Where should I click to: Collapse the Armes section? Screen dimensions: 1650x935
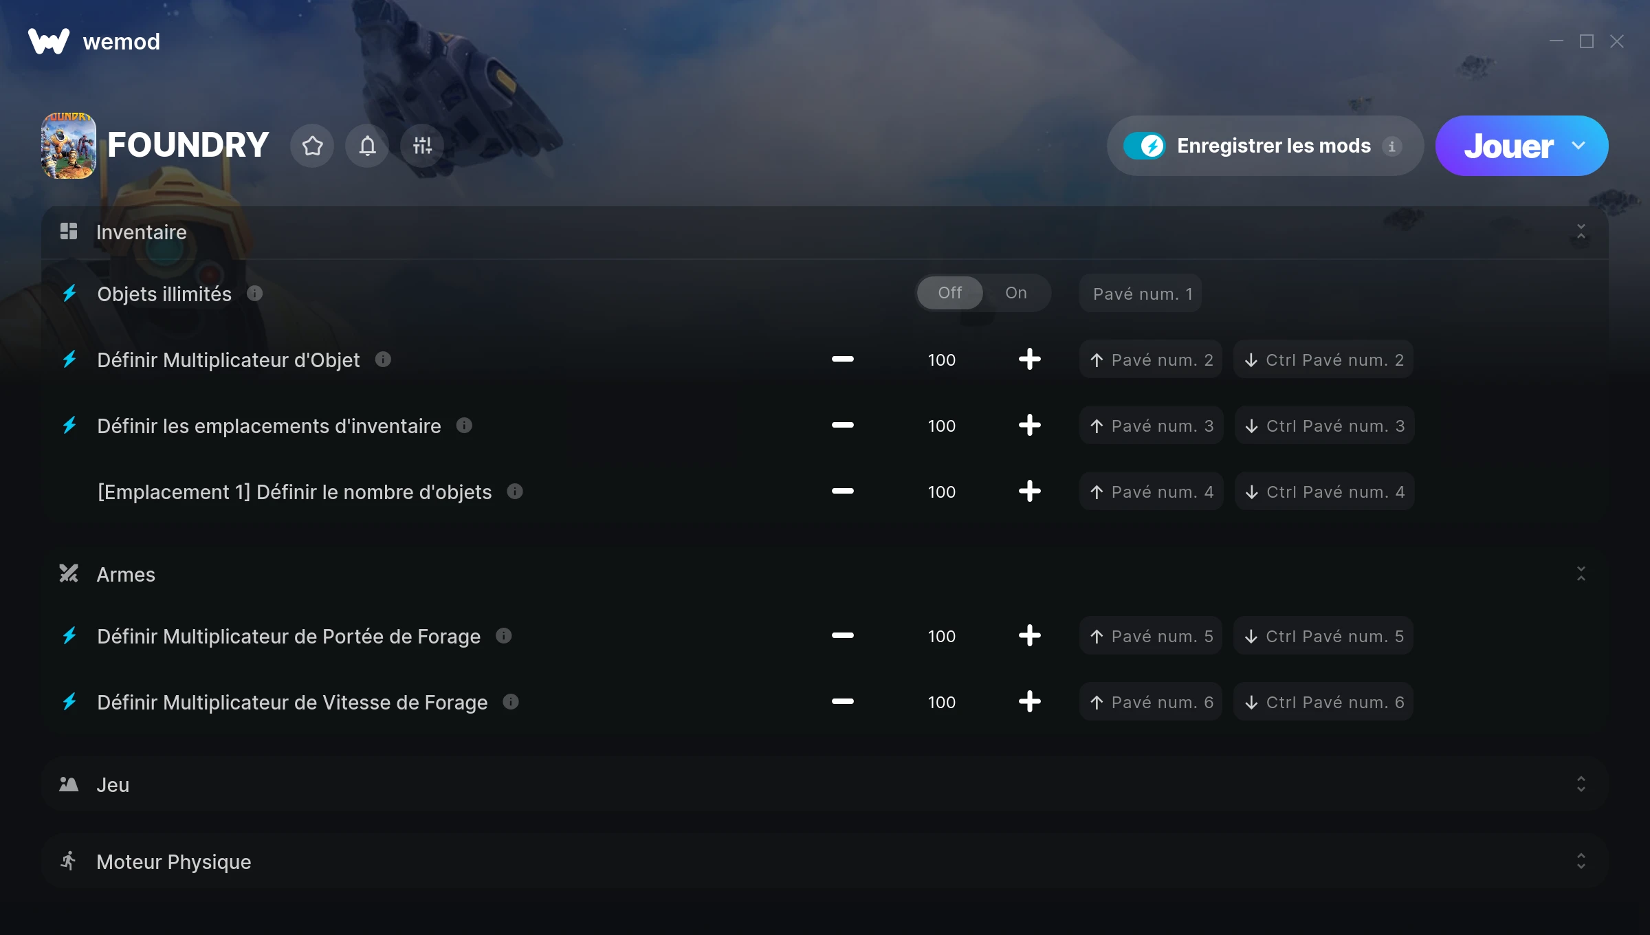pyautogui.click(x=1581, y=574)
